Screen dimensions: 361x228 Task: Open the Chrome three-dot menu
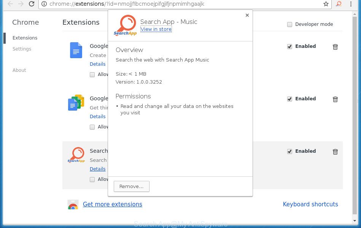tap(351, 4)
